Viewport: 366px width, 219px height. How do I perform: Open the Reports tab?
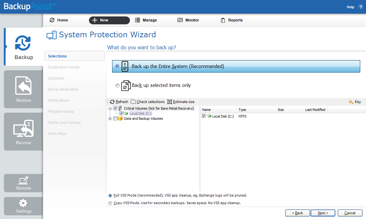pyautogui.click(x=232, y=20)
